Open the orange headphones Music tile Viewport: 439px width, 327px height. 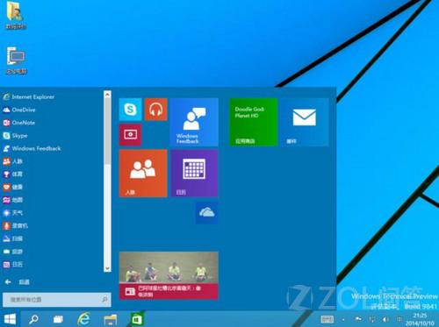(156, 110)
